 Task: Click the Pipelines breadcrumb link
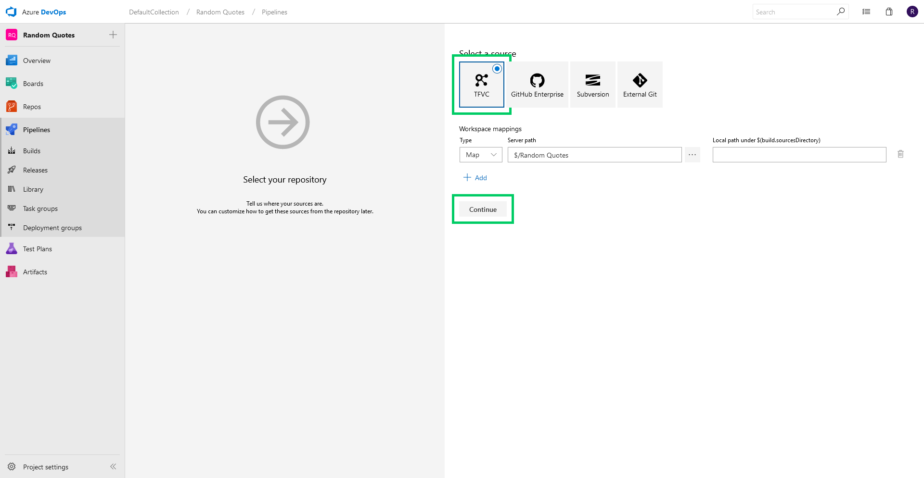(x=274, y=12)
